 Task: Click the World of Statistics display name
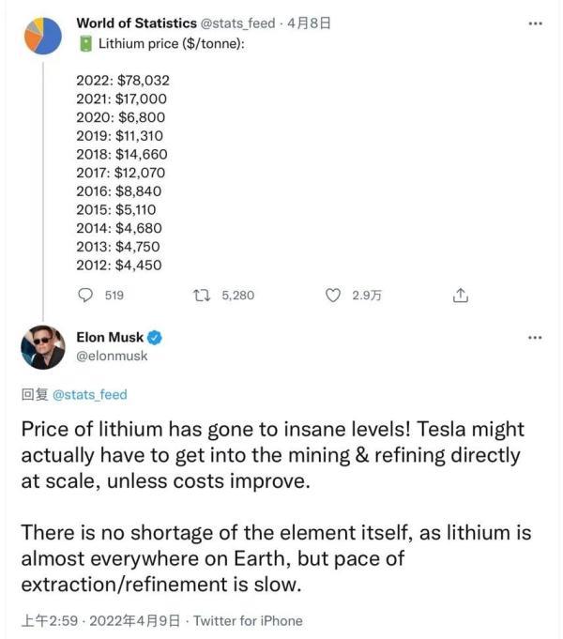[x=131, y=23]
